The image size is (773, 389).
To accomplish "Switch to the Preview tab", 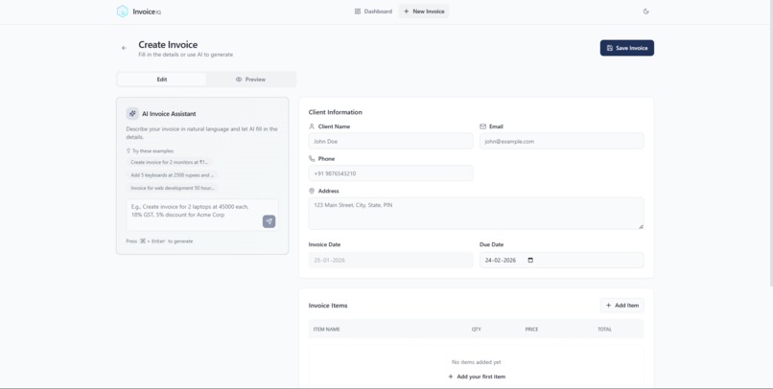I will coord(250,80).
